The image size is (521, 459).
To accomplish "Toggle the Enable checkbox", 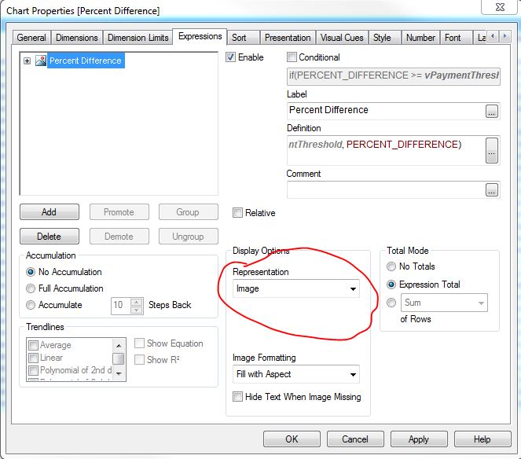I will tap(230, 57).
